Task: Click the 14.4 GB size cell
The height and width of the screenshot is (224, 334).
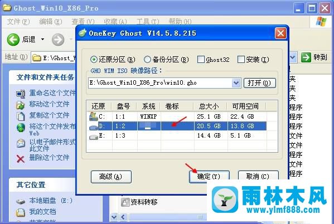Action: pos(209,135)
